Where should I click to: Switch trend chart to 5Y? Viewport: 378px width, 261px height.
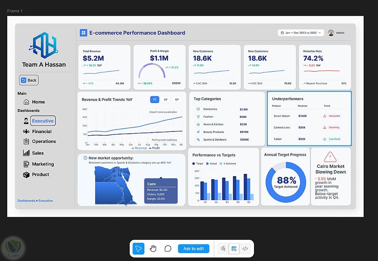pyautogui.click(x=177, y=100)
